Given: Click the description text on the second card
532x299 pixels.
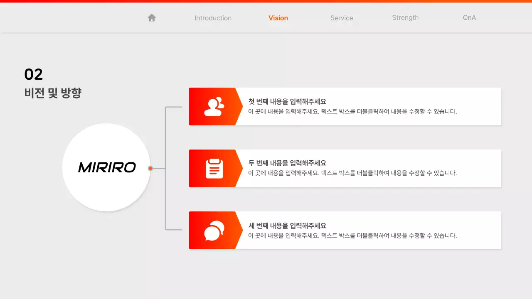Looking at the screenshot, I should 353,173.
